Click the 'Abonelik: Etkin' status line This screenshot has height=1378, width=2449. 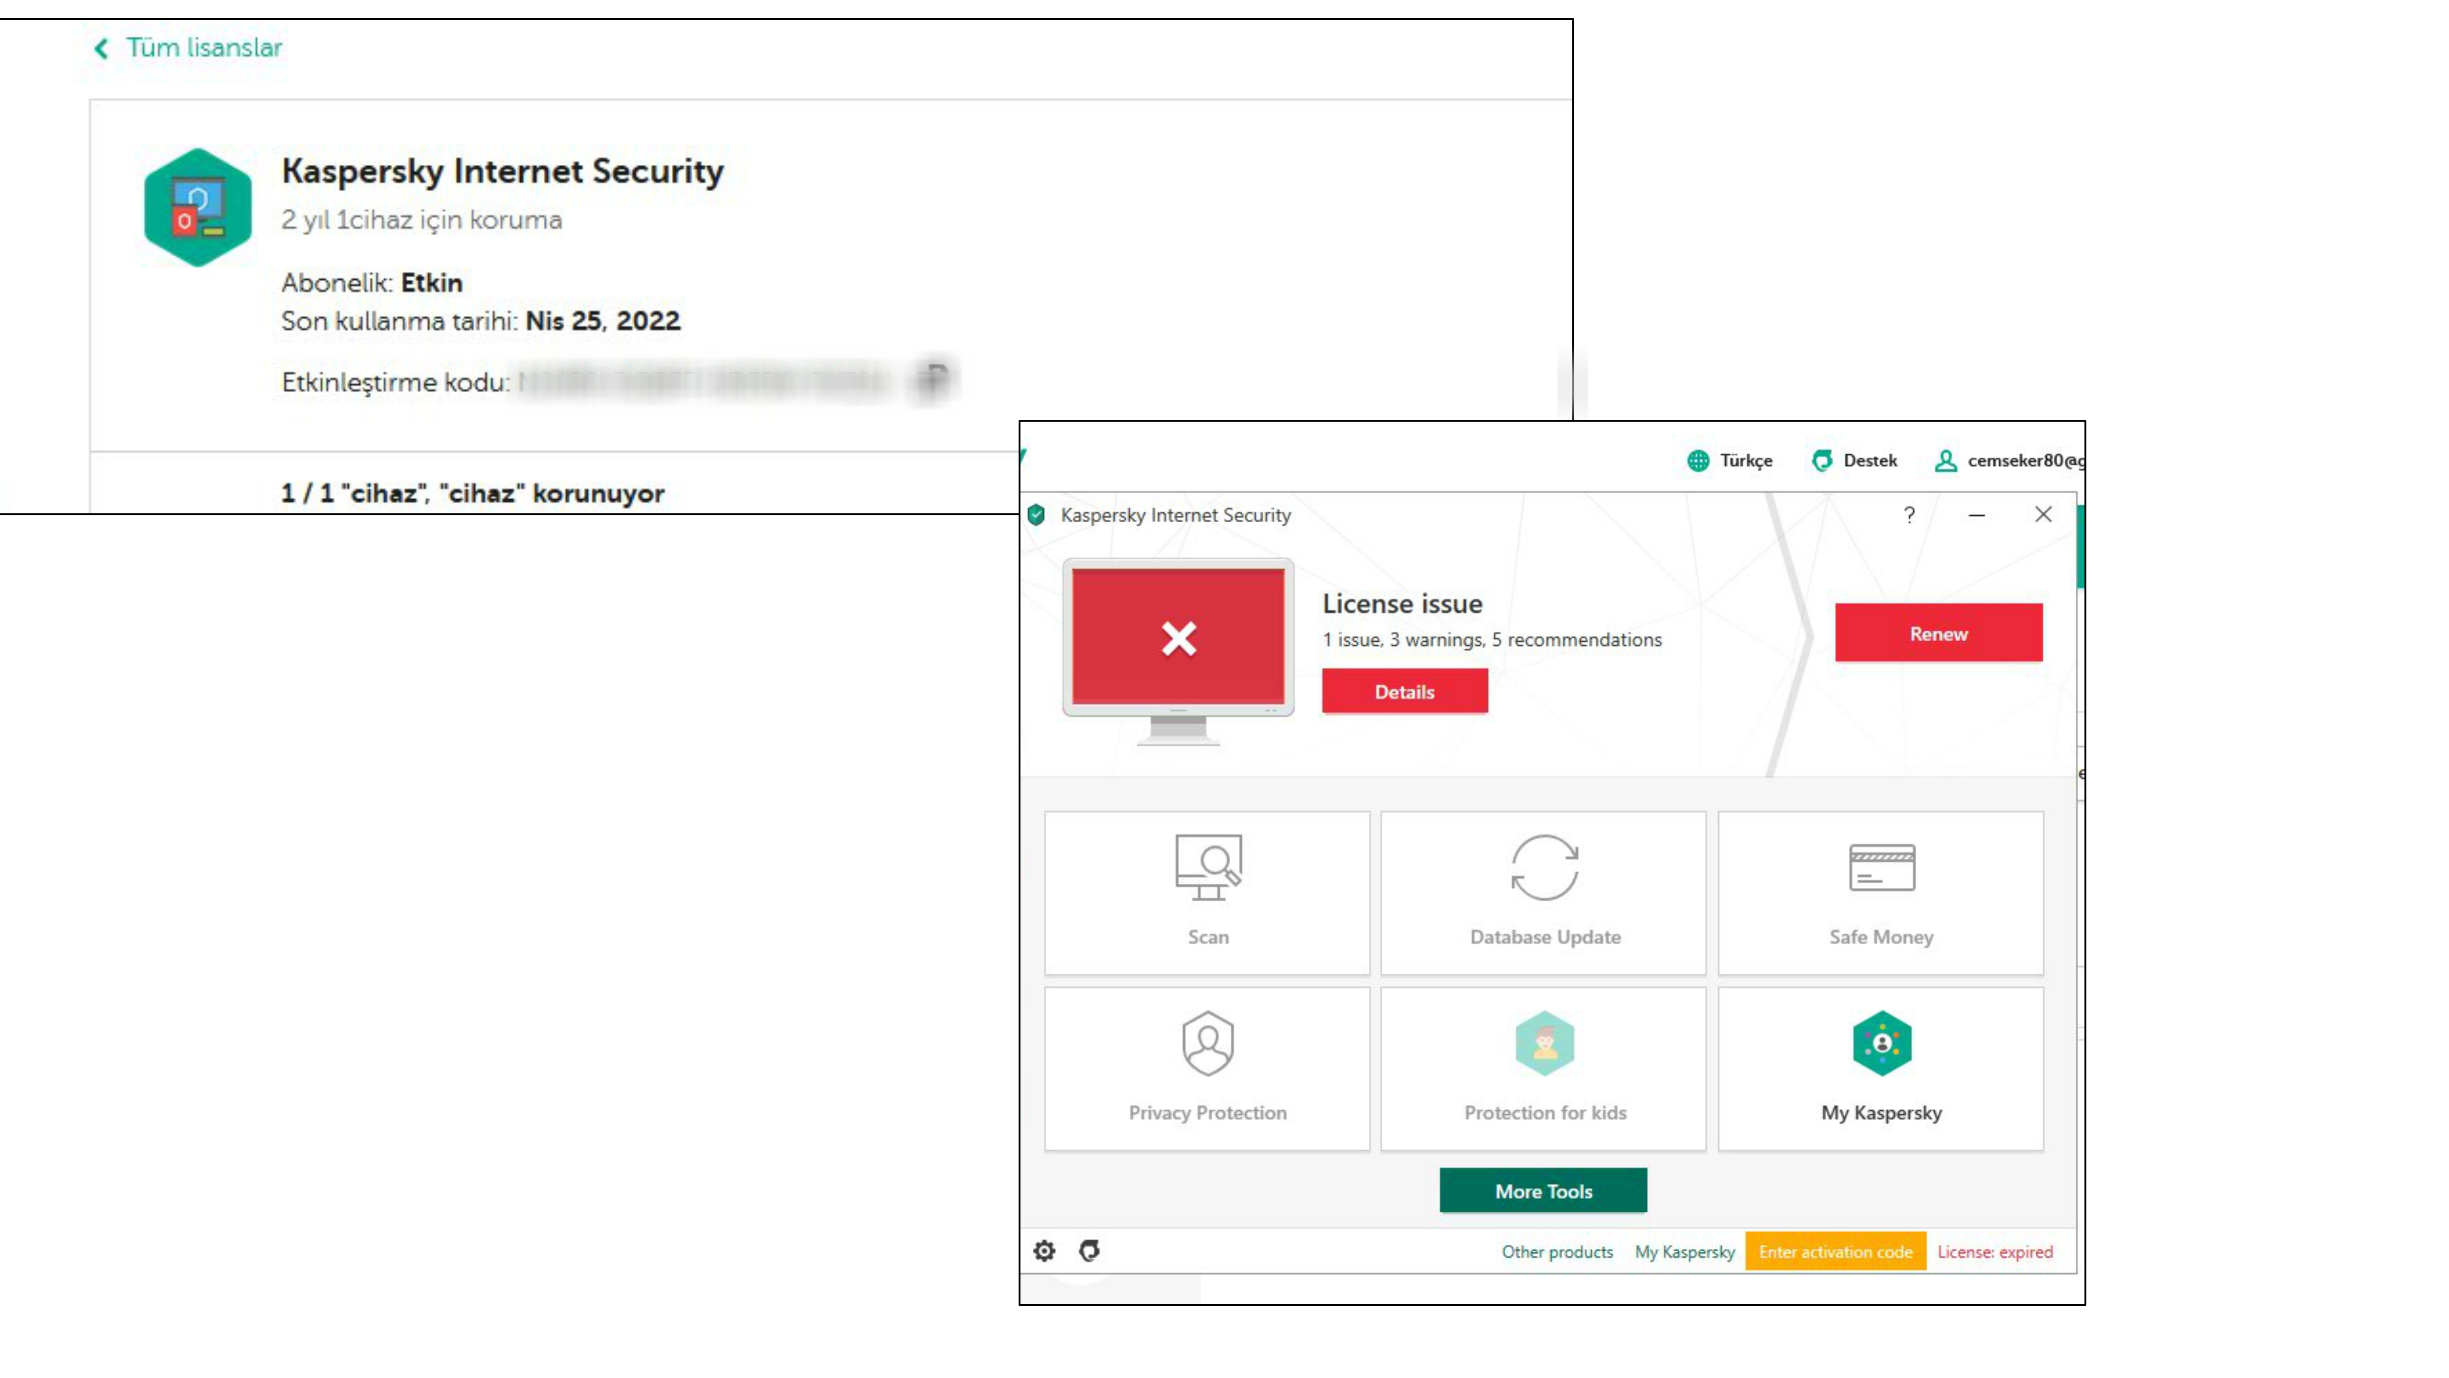[x=372, y=282]
